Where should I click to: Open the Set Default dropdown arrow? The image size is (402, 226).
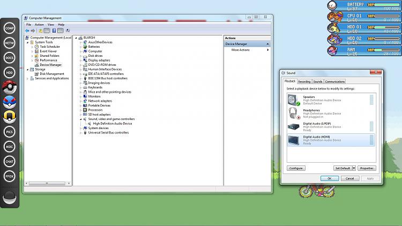(354, 168)
